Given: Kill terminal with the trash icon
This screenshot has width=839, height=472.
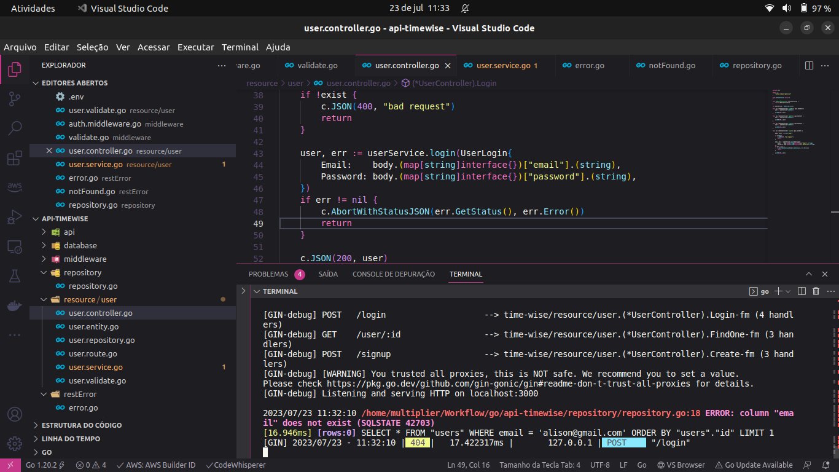Looking at the screenshot, I should point(816,291).
